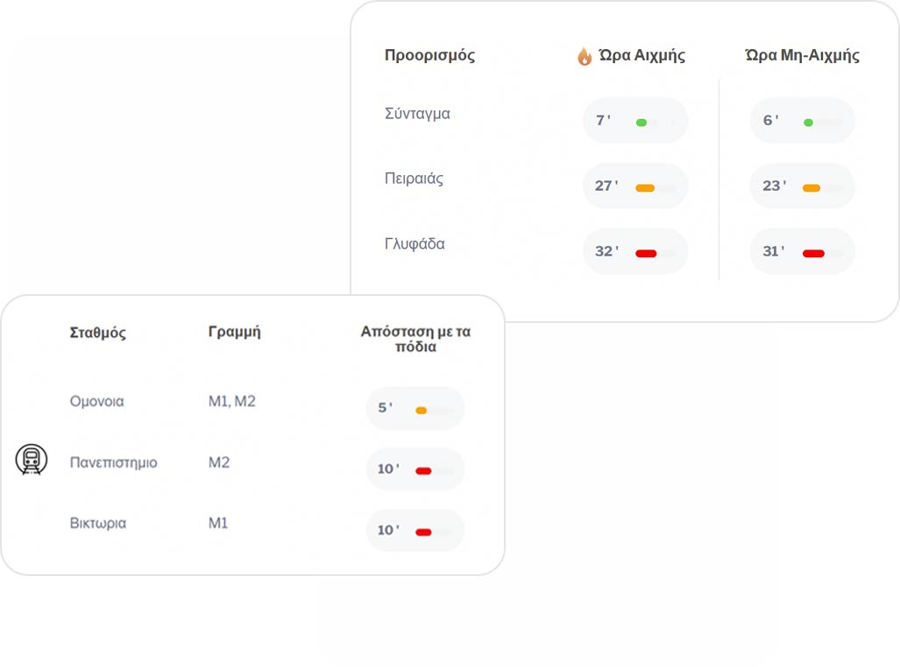
Task: Select the Ώρα Αιχμής column header
Action: coord(641,55)
